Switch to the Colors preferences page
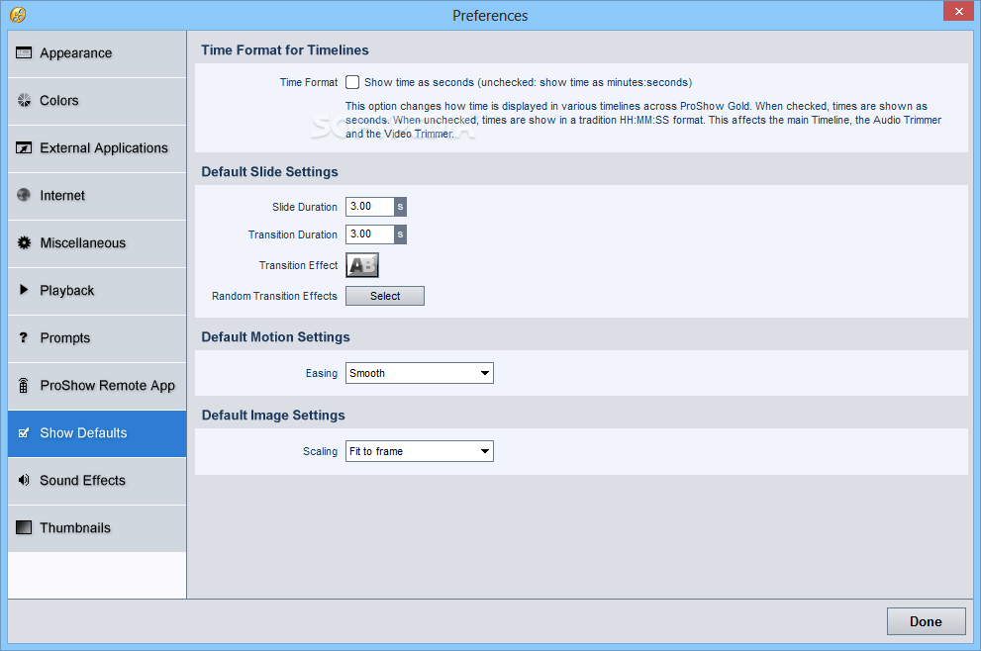The height and width of the screenshot is (651, 981). [x=97, y=101]
